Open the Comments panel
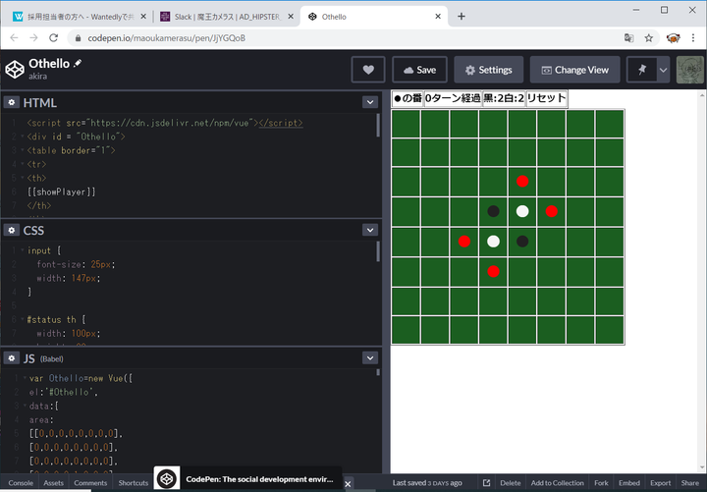The height and width of the screenshot is (492, 707). (x=90, y=482)
